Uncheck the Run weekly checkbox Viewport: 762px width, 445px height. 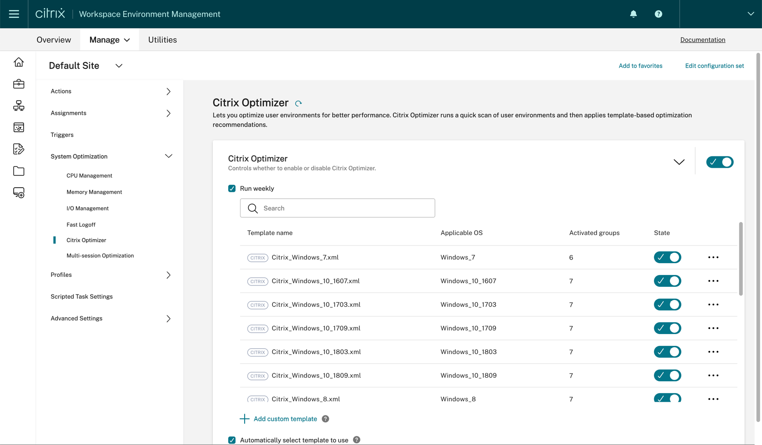point(232,189)
